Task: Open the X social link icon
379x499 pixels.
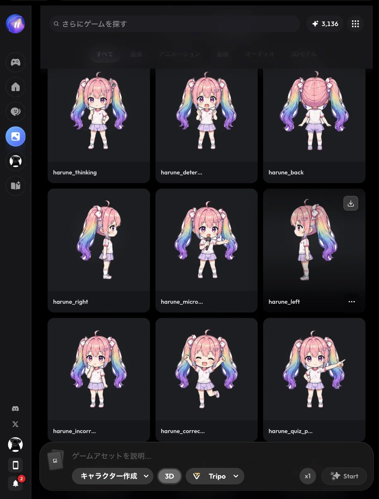Action: [15, 424]
